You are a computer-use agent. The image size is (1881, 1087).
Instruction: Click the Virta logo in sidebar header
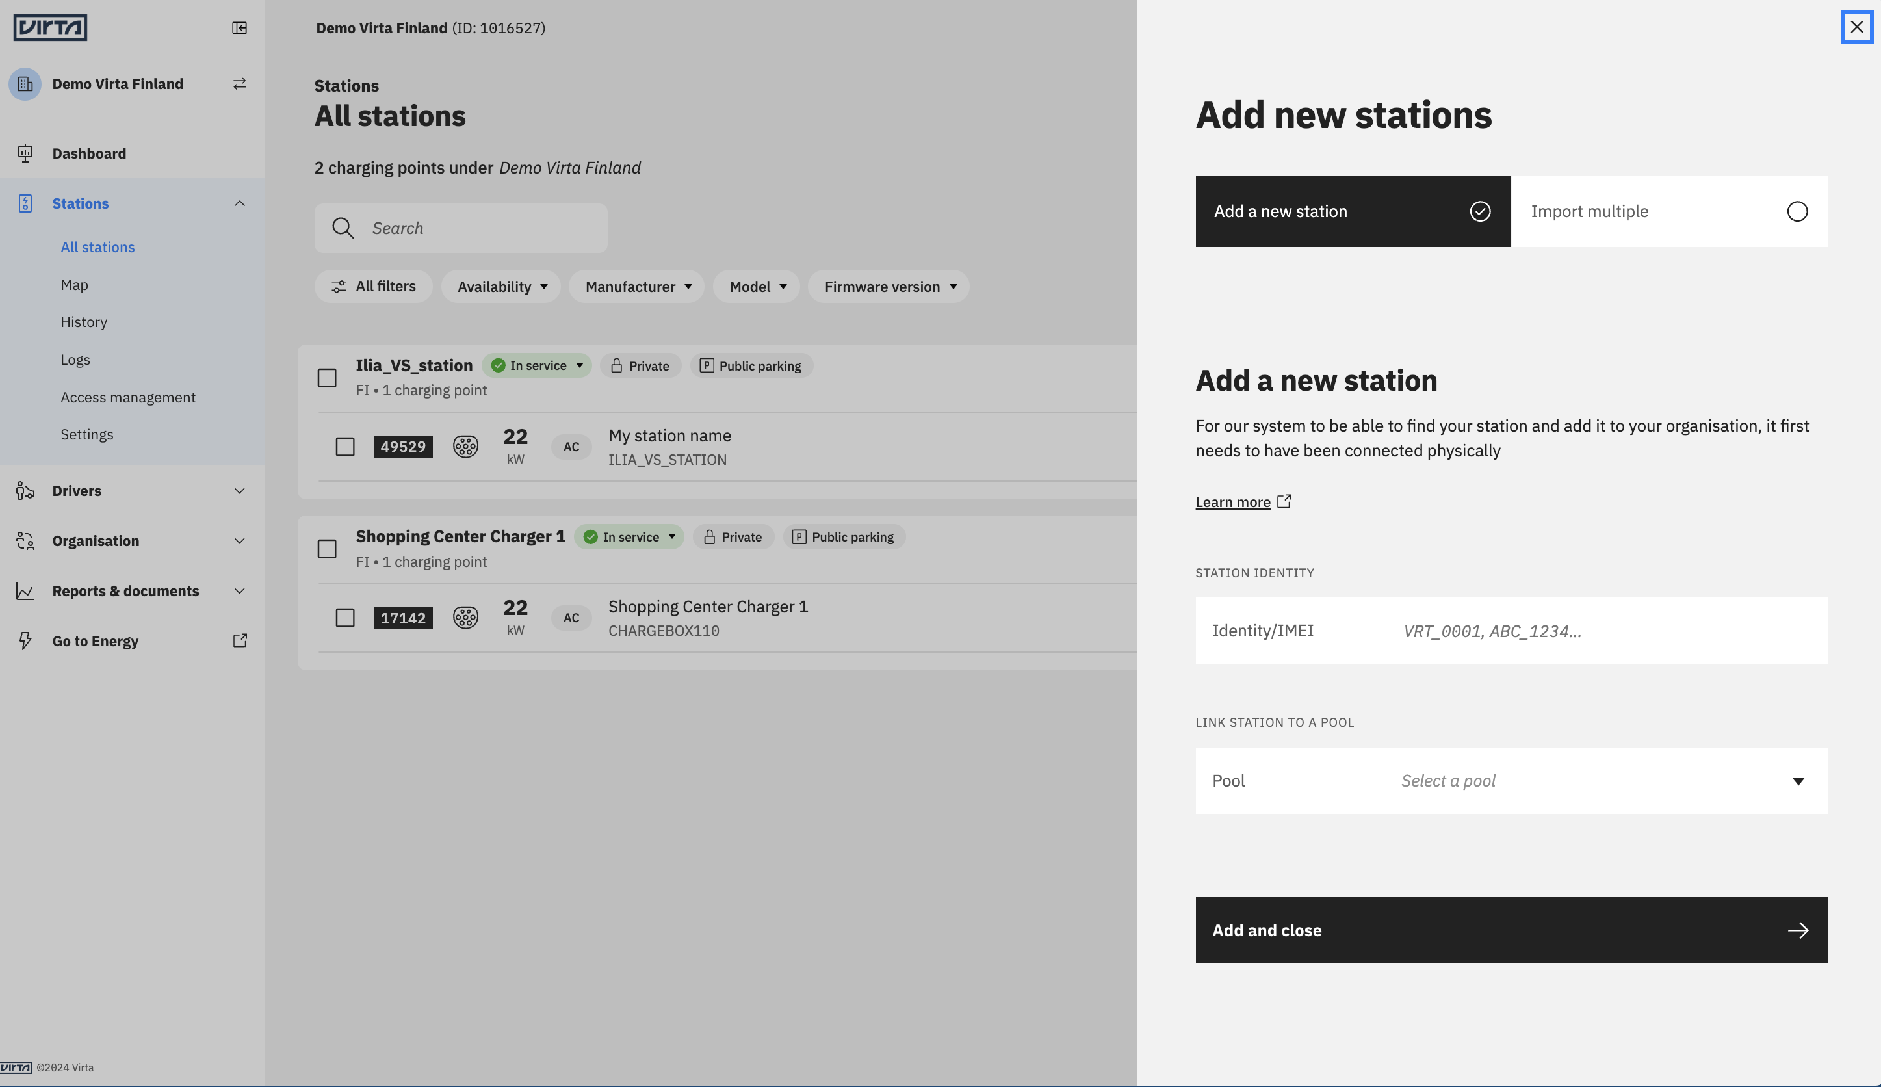[50, 27]
